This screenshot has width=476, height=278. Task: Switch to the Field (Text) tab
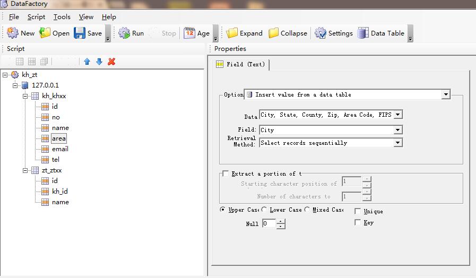[240, 64]
